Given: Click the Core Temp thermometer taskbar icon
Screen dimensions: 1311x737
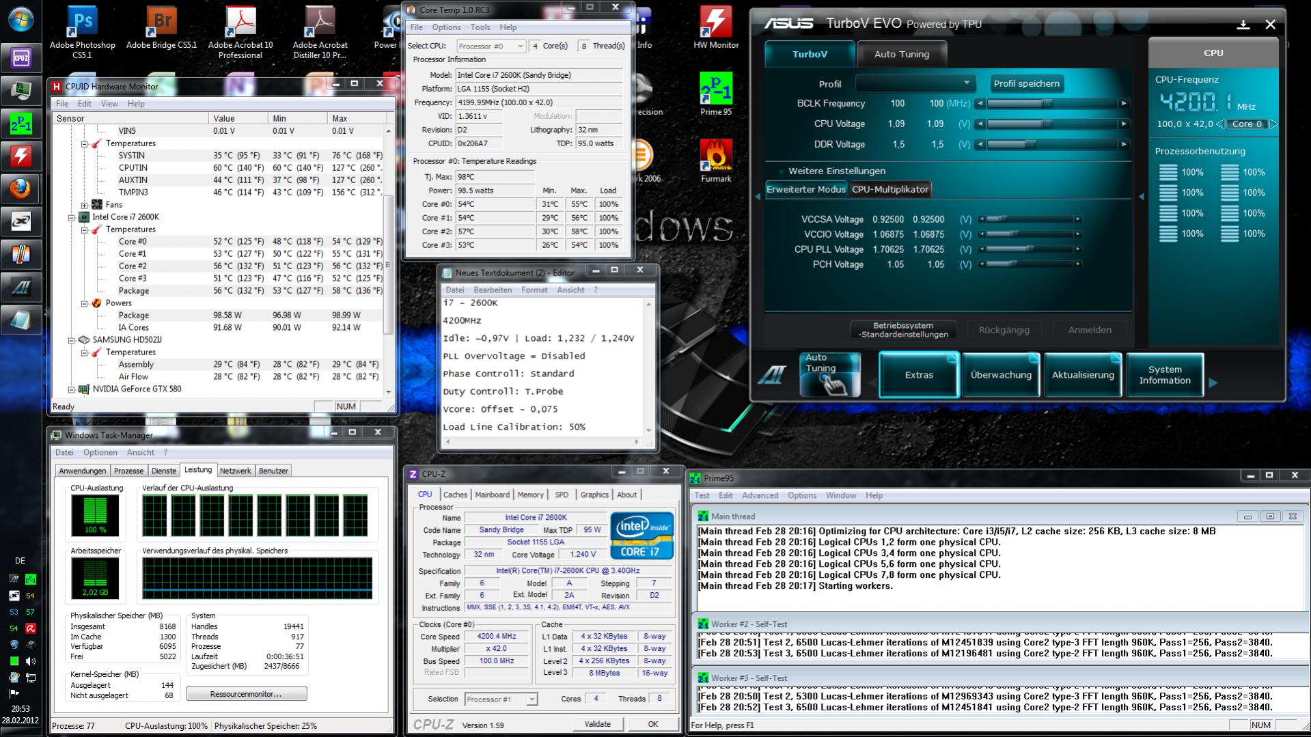Looking at the screenshot, I should 20,254.
